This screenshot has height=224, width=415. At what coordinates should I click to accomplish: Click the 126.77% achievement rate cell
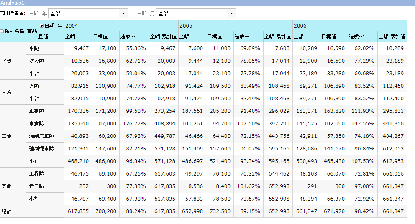click(134, 124)
